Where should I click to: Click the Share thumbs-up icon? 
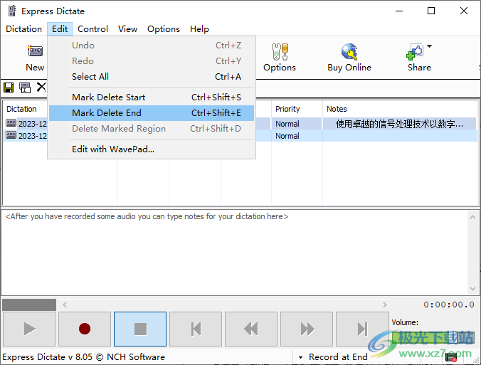[415, 51]
